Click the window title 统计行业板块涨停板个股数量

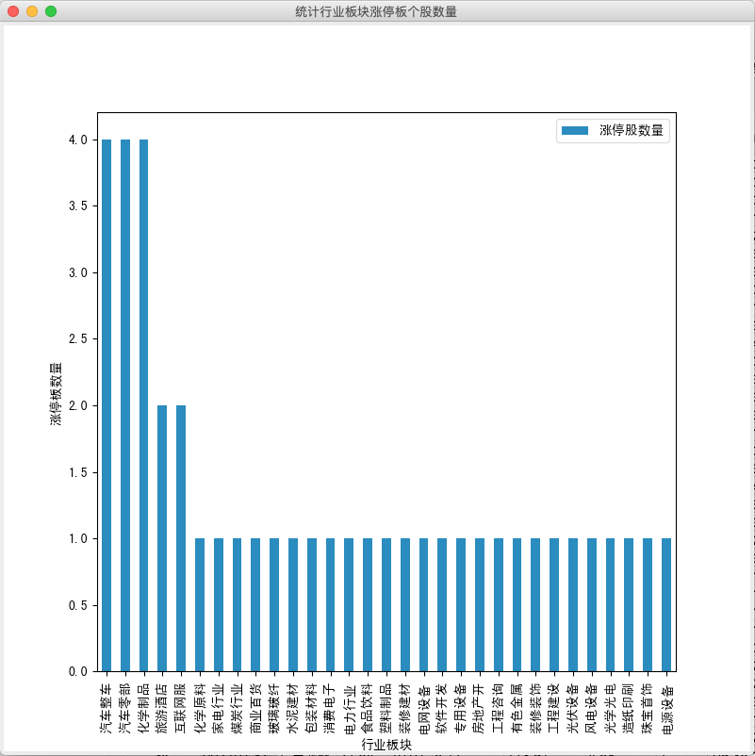coord(376,11)
